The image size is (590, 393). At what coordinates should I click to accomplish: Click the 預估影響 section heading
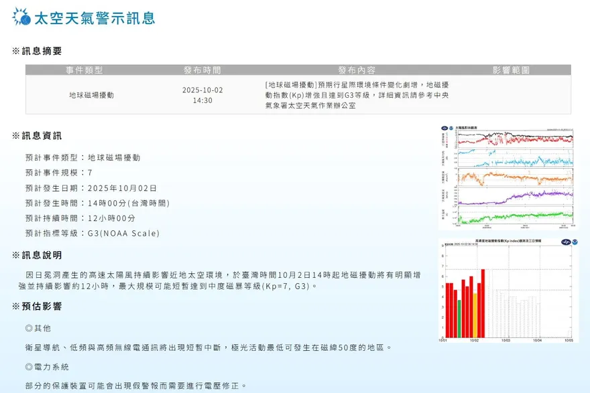(x=42, y=306)
